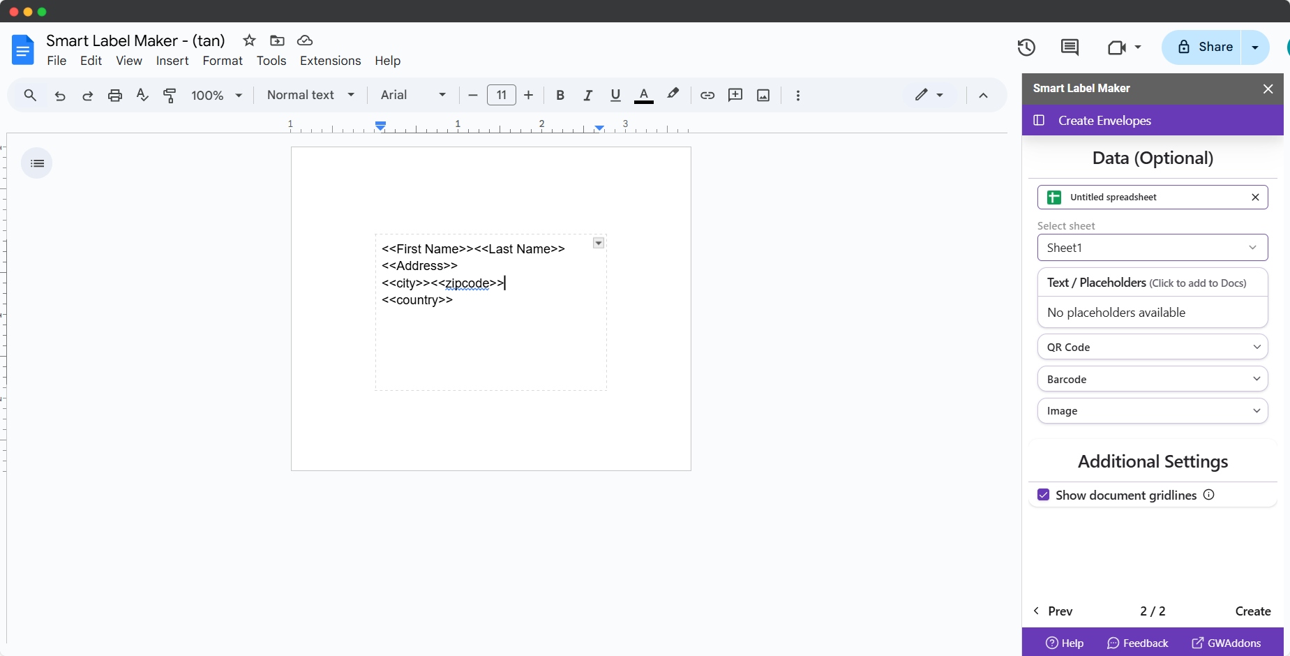View info about document gridlines
Screen dimensions: 1290x656
click(1209, 494)
